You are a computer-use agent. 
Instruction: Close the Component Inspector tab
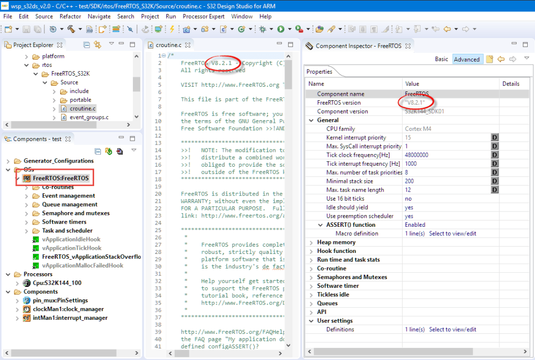(408, 46)
